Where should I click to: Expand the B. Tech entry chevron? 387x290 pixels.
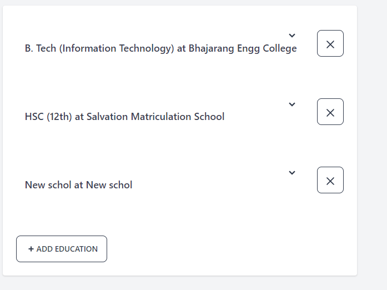(292, 36)
